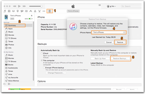Viewport: 145px width, 94px height.
Task: Play the current track
Action: tap(19, 6)
